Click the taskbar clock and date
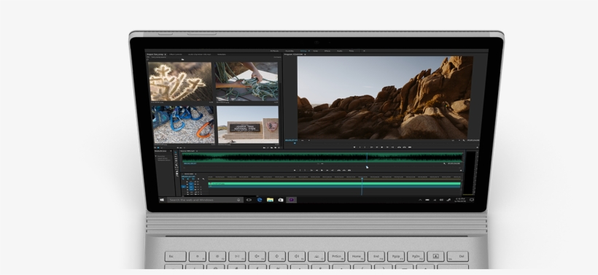598x275 pixels. pos(460,200)
